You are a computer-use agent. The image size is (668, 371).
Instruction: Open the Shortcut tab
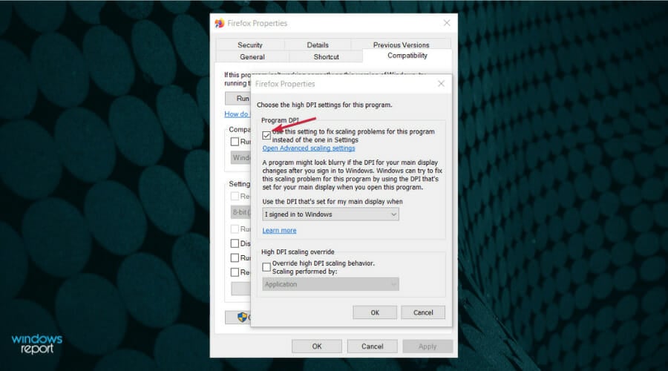[x=326, y=56]
